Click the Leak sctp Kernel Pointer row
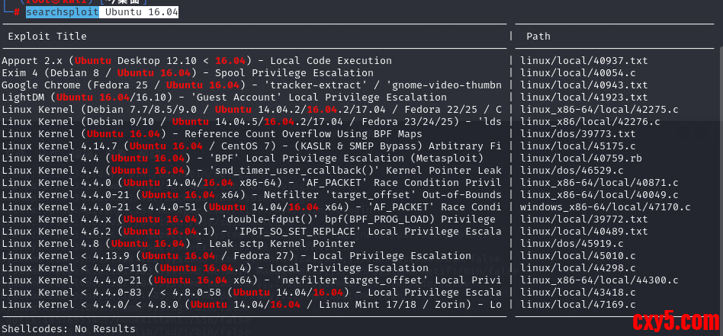This screenshot has width=723, height=336. click(x=178, y=244)
